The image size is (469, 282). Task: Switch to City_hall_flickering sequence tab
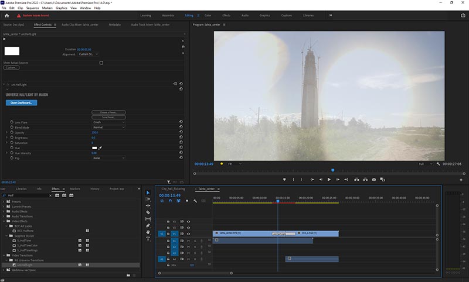173,189
